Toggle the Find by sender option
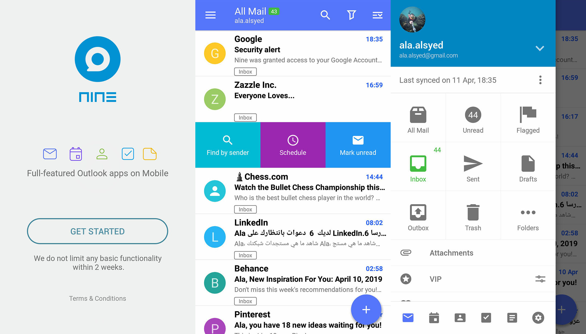 tap(228, 145)
